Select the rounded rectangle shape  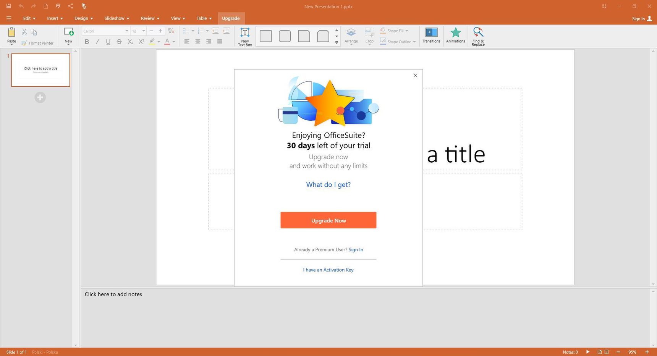point(285,36)
